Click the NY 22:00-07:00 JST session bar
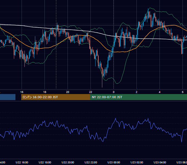 [138, 97]
